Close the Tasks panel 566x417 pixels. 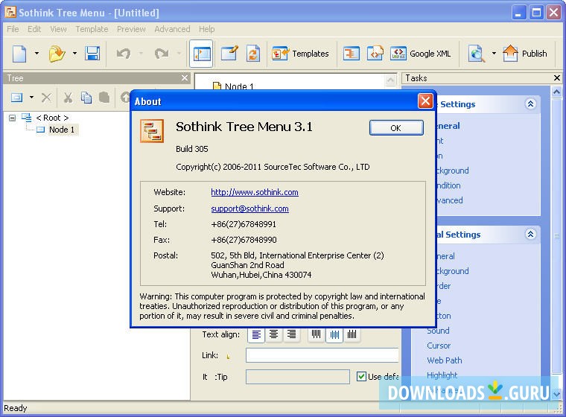click(557, 78)
